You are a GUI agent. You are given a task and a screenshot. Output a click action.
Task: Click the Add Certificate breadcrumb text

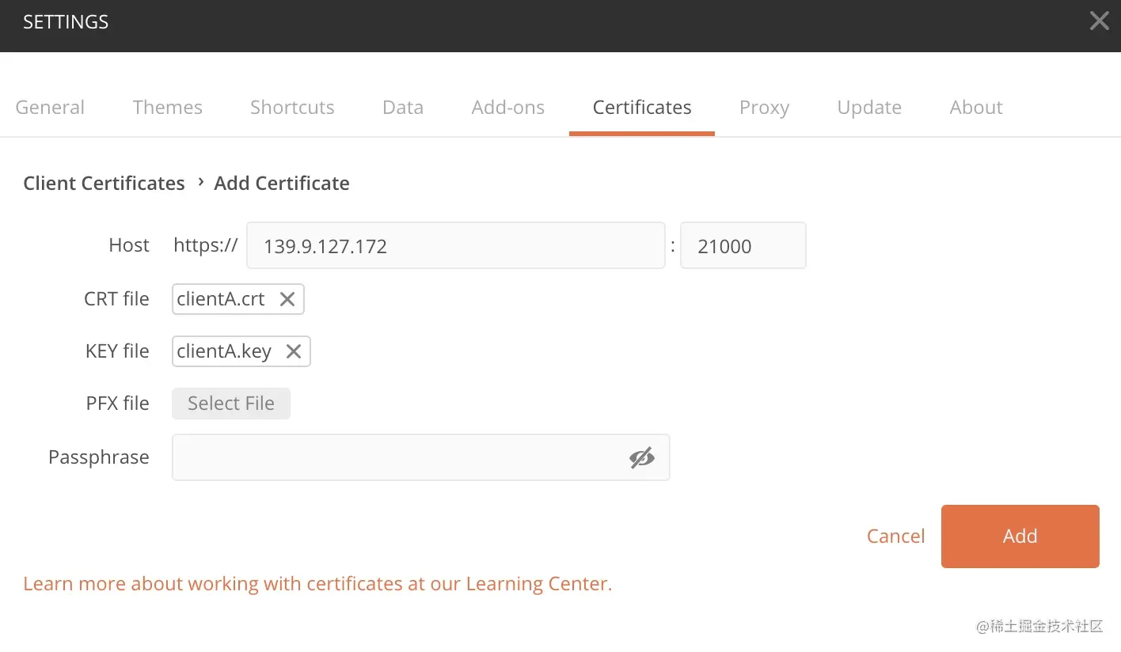(282, 183)
